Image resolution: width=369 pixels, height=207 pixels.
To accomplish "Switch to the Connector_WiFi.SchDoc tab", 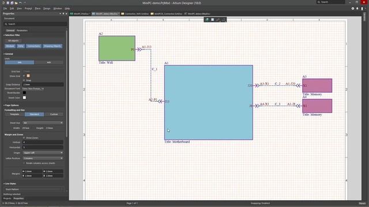I will point(135,14).
